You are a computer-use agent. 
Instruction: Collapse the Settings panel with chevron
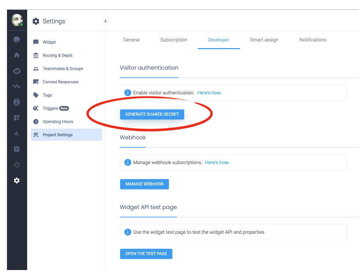pos(106,21)
